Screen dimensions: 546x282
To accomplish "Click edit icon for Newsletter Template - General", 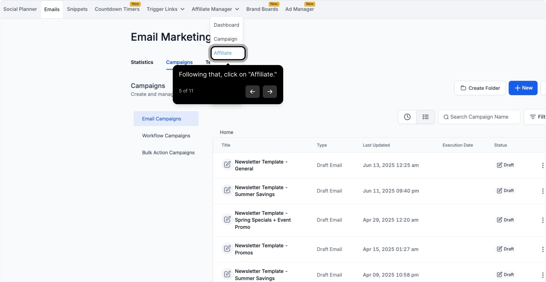I will tap(227, 164).
